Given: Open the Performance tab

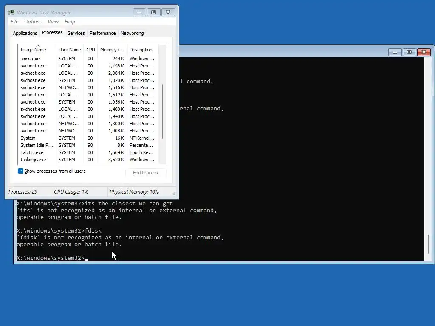Looking at the screenshot, I should [x=103, y=33].
